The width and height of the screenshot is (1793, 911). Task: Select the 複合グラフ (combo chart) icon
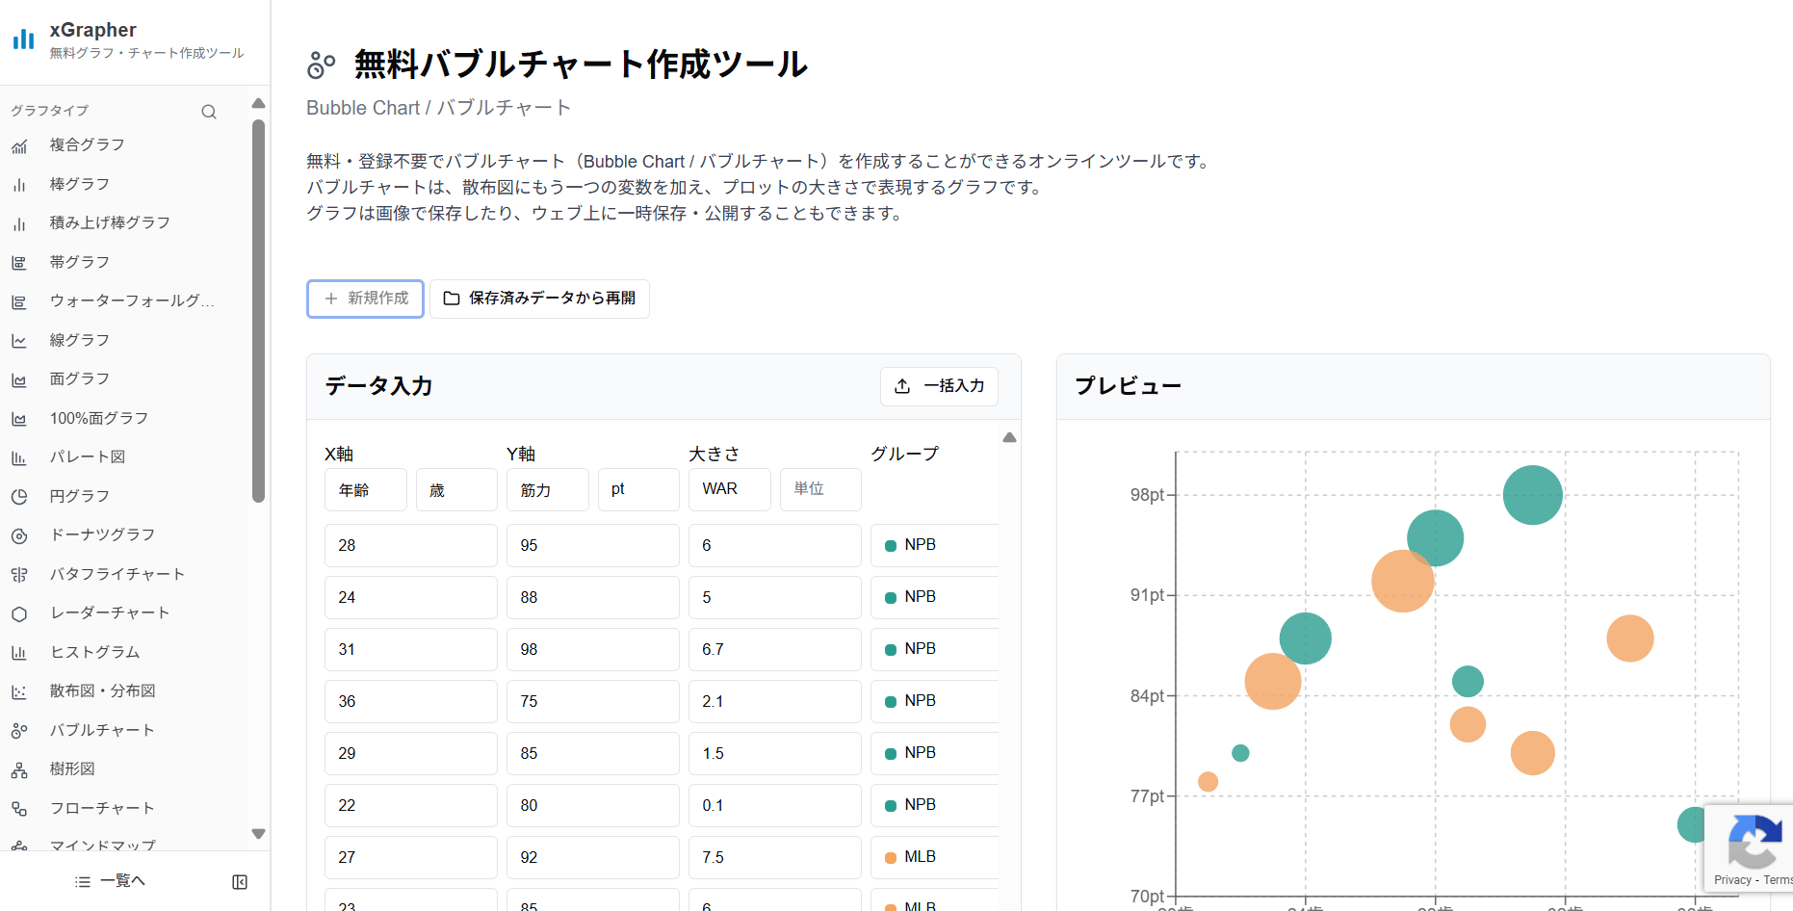20,144
